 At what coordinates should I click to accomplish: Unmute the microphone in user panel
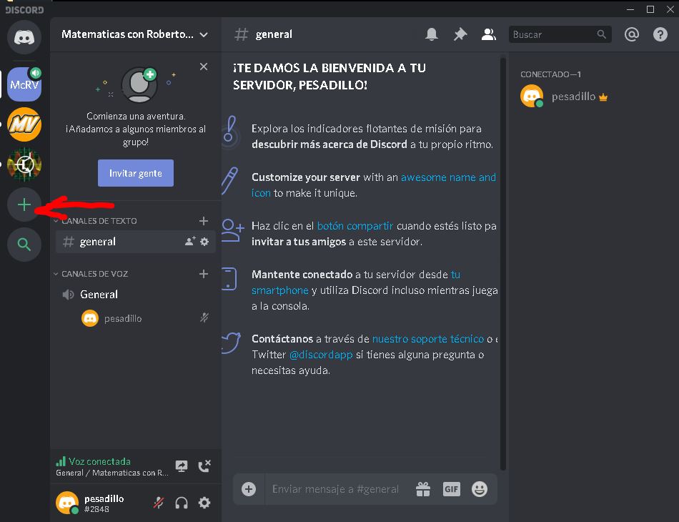159,503
